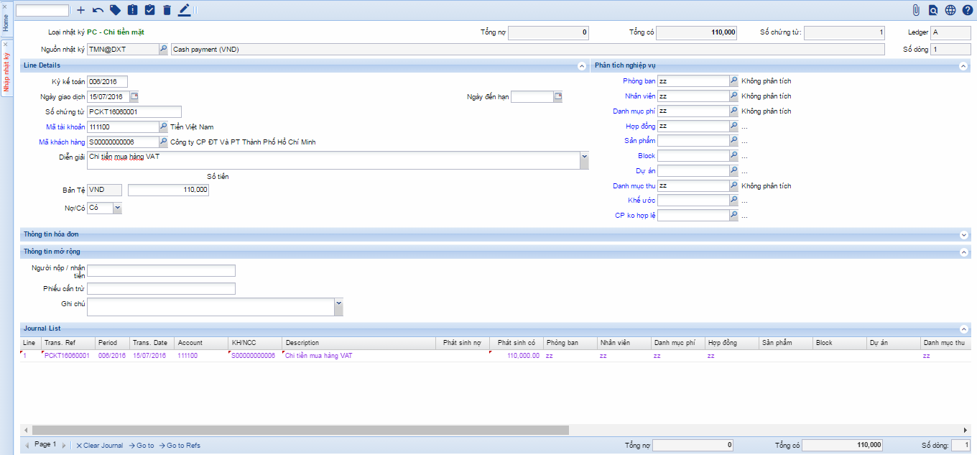Image resolution: width=977 pixels, height=455 pixels.
Task: Click the 'KH/NCC' column header
Action: pos(254,343)
